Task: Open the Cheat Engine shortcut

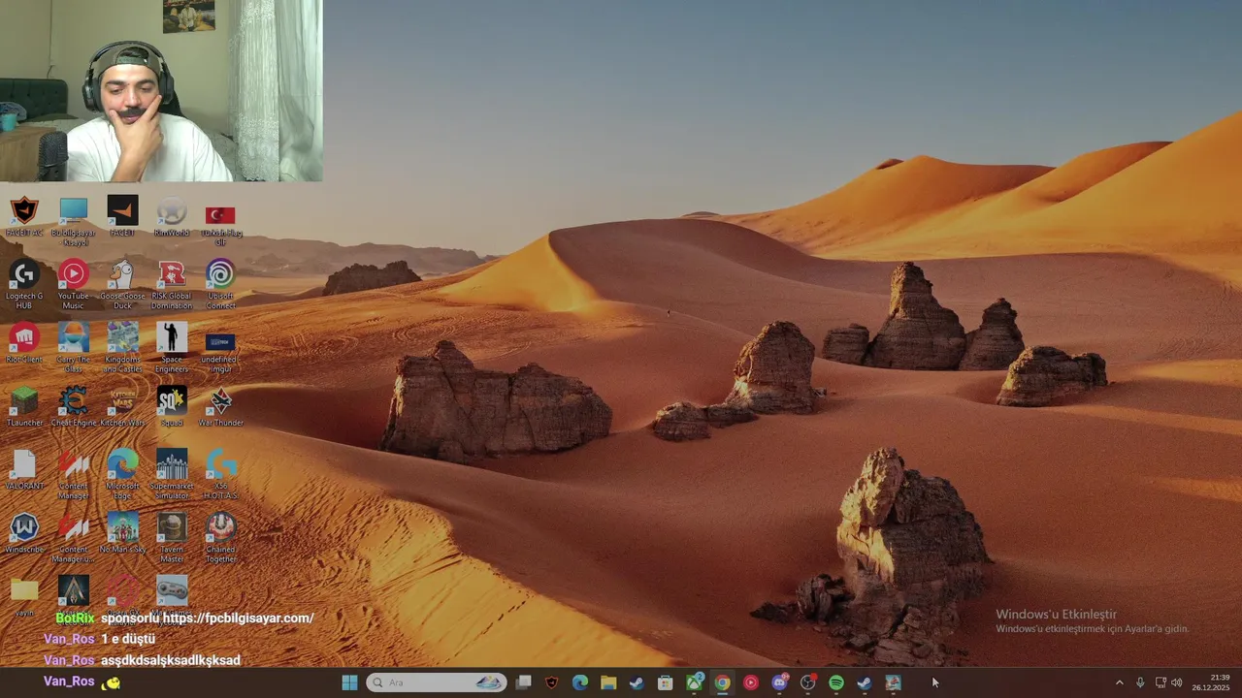Action: click(74, 406)
